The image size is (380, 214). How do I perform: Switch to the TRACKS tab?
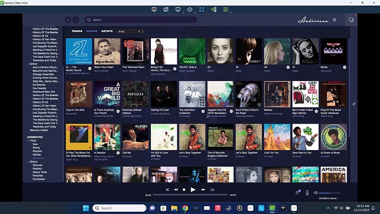pyautogui.click(x=77, y=31)
